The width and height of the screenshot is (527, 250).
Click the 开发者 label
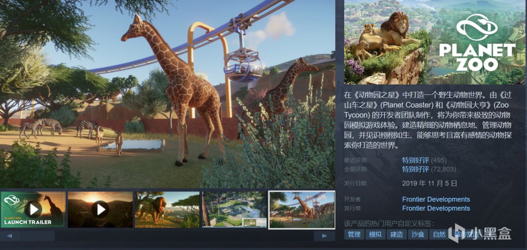353,200
